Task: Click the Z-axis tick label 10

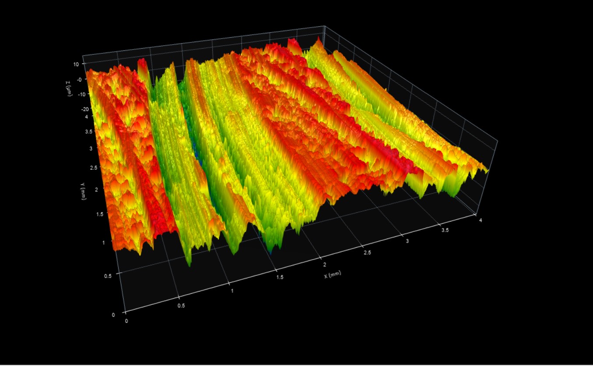Action: [76, 64]
